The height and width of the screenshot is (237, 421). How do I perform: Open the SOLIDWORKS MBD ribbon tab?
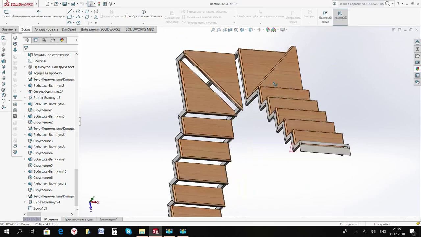coord(140,29)
